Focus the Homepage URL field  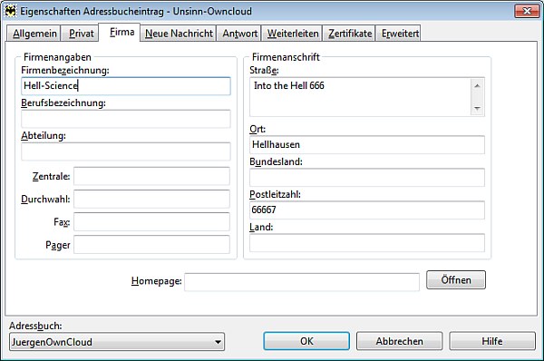302,282
